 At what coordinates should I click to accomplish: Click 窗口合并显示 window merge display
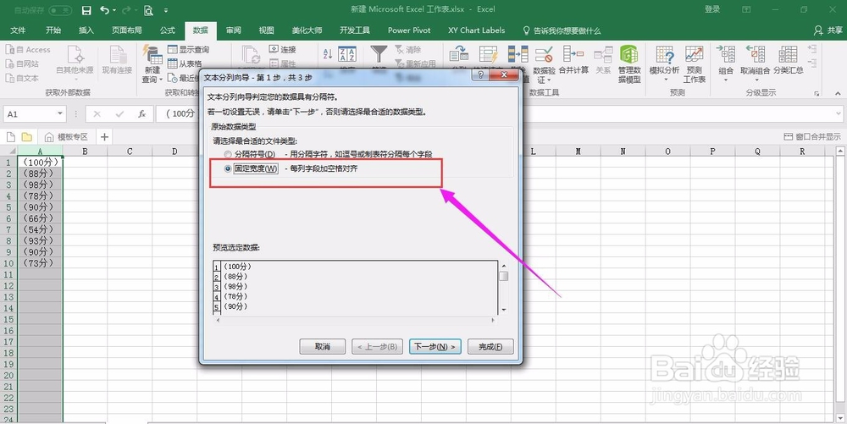(812, 137)
